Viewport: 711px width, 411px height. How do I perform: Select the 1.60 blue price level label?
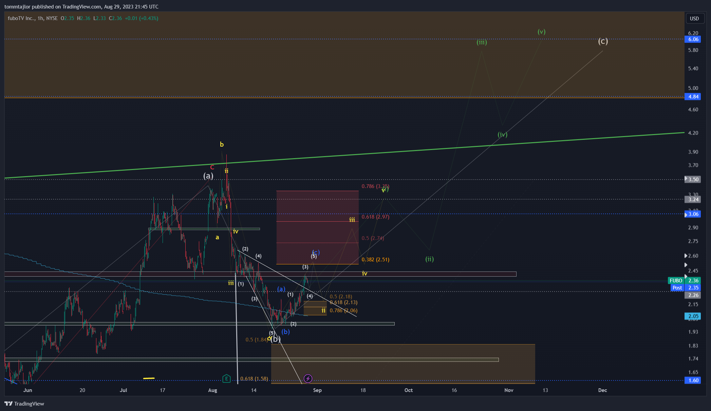pyautogui.click(x=693, y=380)
